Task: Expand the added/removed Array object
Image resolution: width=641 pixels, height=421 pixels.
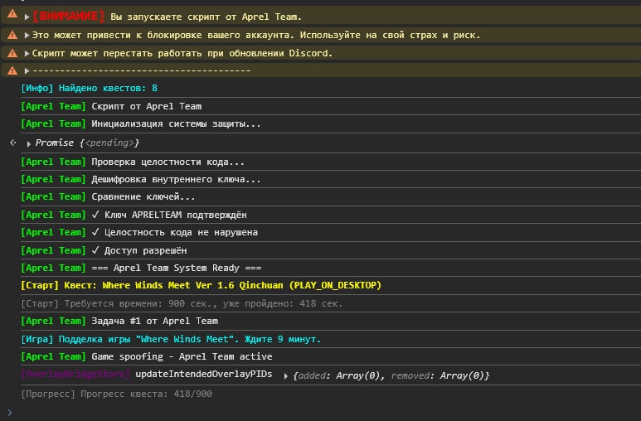Action: 286,376
